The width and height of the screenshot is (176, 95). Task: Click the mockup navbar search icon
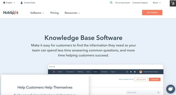(127, 72)
